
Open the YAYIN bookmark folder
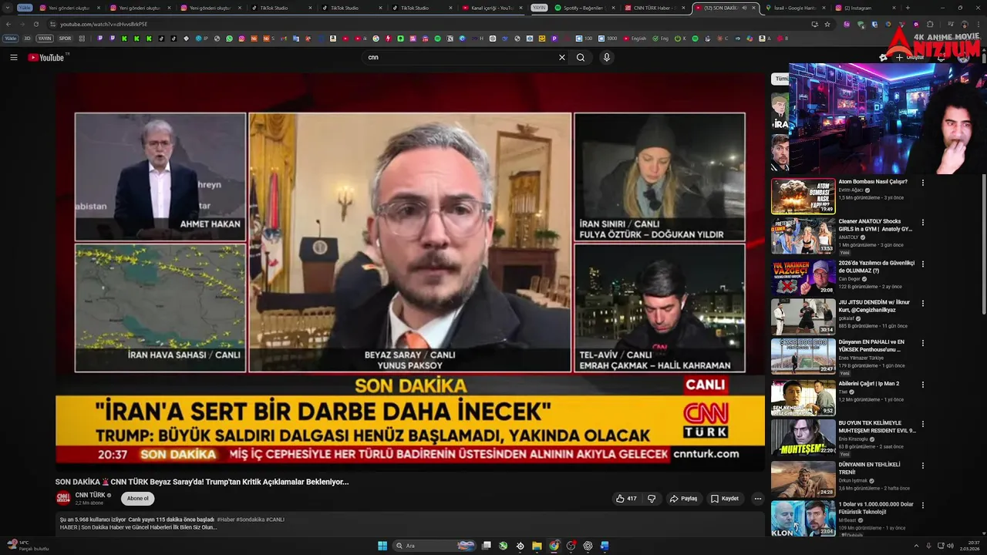pyautogui.click(x=45, y=38)
